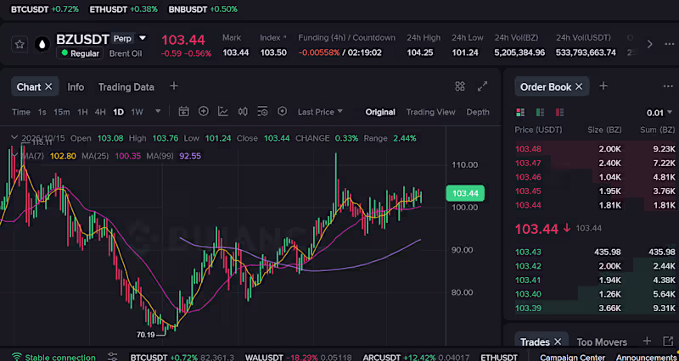
Task: Switch chart interval to 1s
Action: (42, 112)
